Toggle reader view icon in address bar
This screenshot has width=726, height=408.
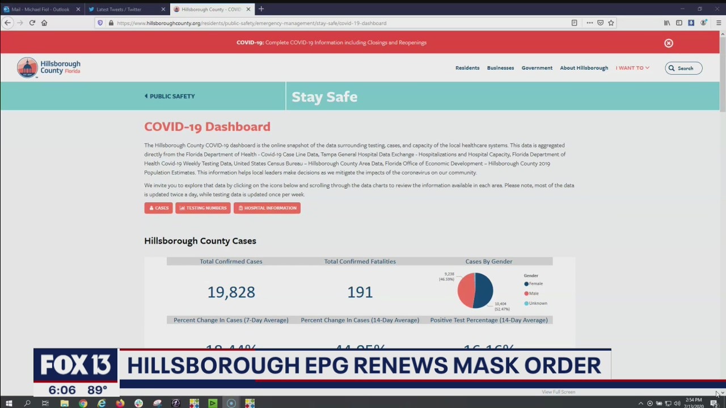574,23
